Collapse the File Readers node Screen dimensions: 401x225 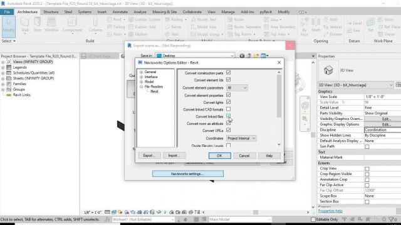coord(141,87)
